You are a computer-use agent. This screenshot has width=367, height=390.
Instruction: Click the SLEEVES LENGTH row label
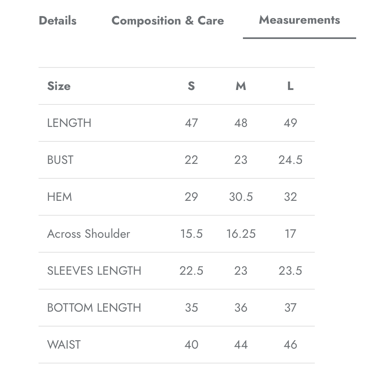coord(94,271)
